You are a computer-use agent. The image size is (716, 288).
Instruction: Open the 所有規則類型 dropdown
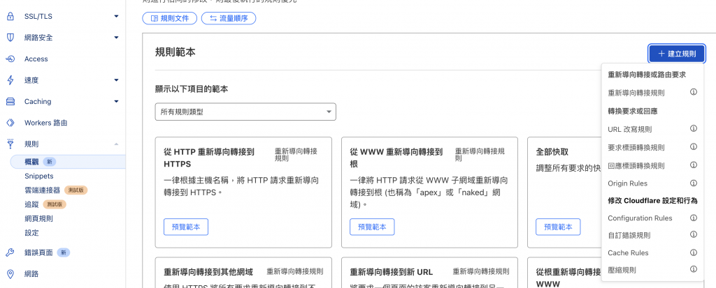245,112
